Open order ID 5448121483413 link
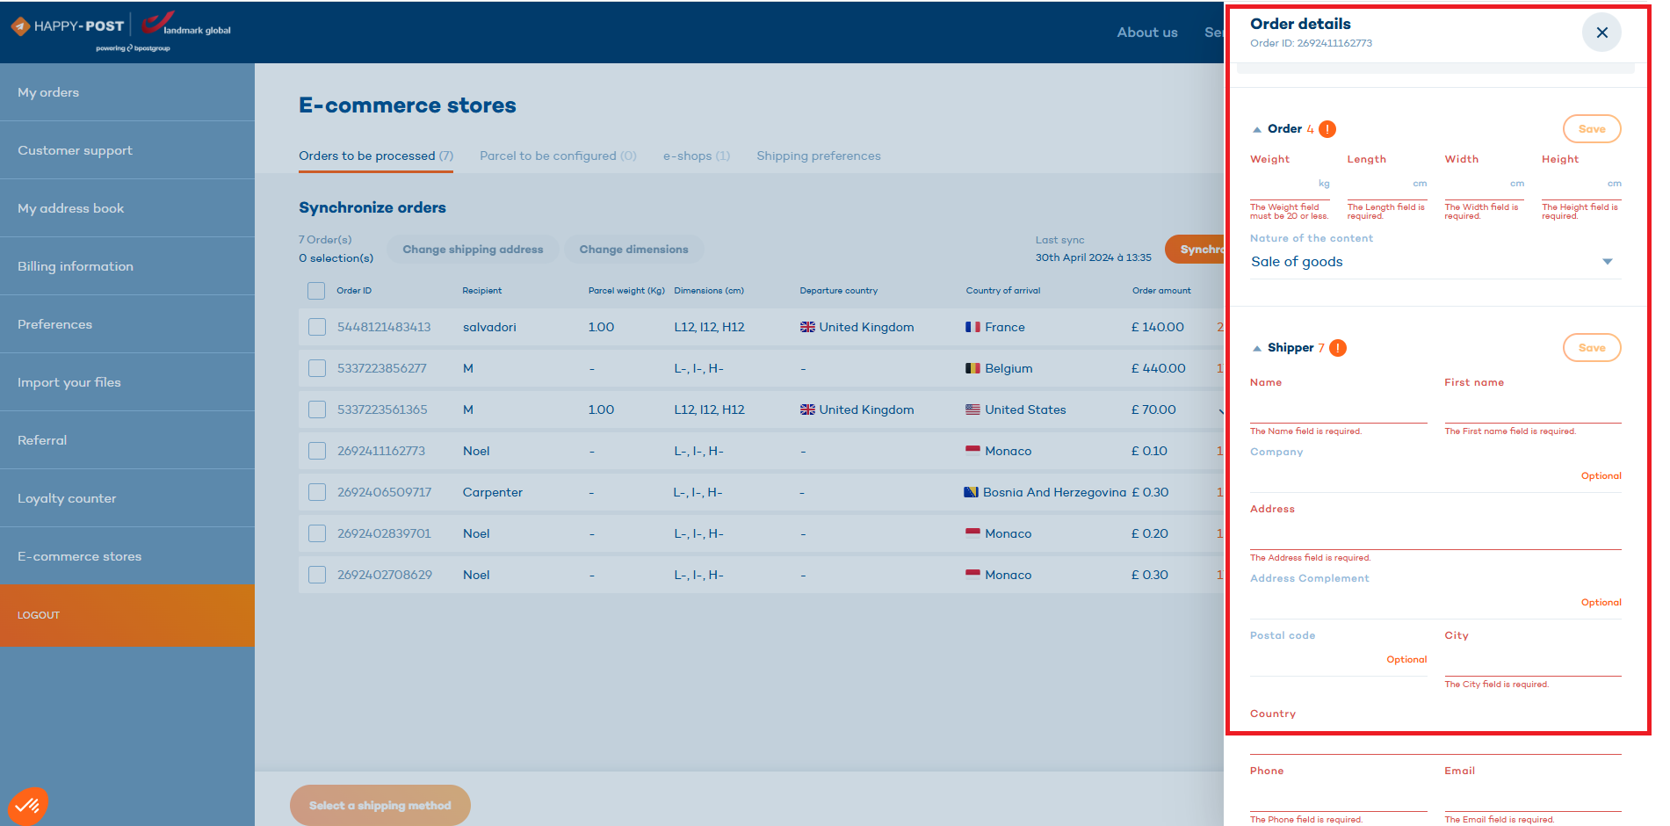 [384, 327]
